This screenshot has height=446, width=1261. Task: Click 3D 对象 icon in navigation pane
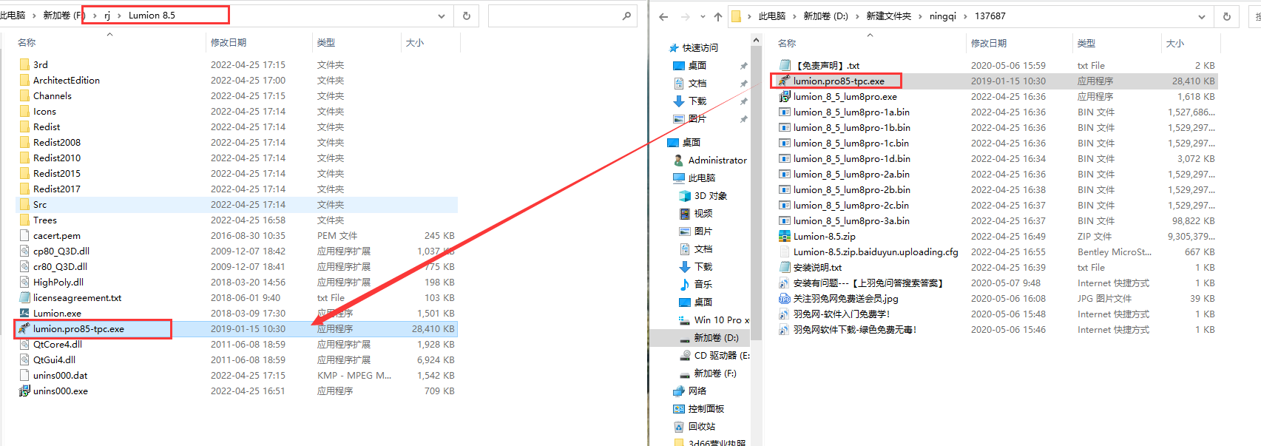tap(685, 195)
